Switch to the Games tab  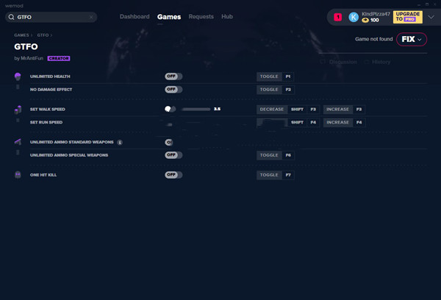click(x=169, y=17)
